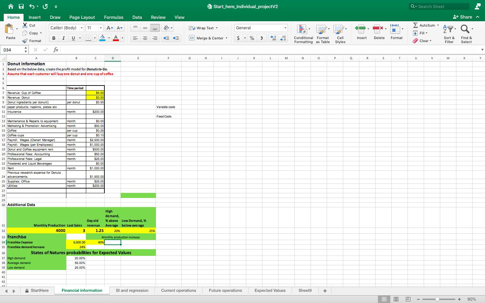The width and height of the screenshot is (485, 303).
Task: Apply comma style formatting
Action: pyautogui.click(x=261, y=38)
